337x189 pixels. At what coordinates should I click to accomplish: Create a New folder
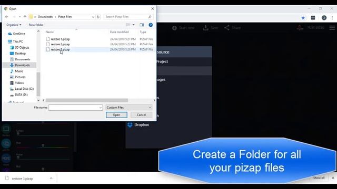tap(36, 25)
